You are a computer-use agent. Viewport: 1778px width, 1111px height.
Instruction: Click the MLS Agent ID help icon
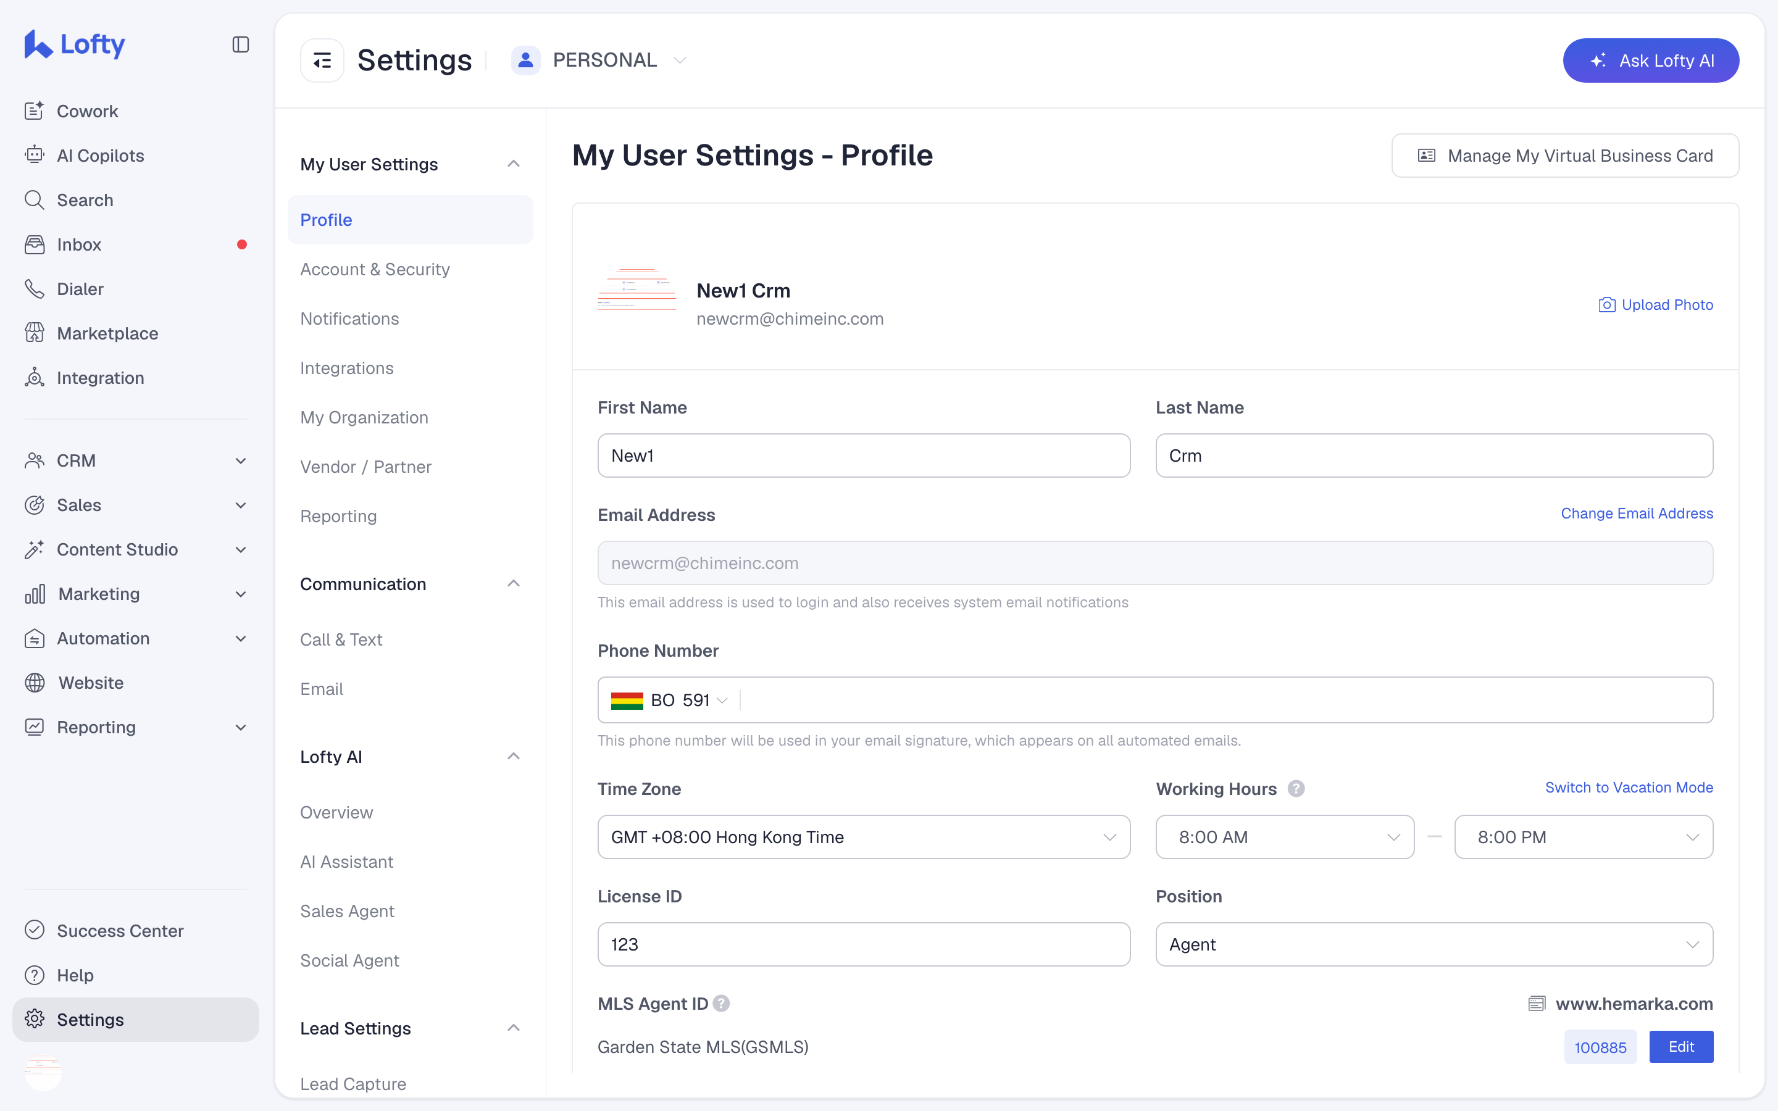click(x=722, y=1004)
